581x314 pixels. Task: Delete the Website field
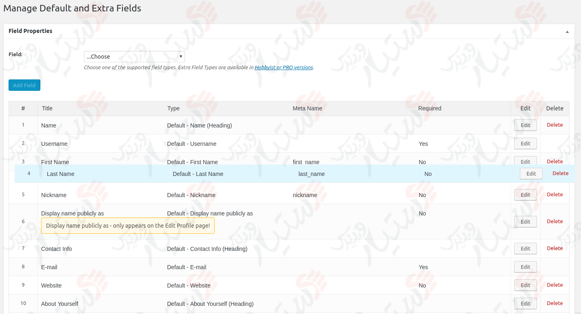[555, 285]
